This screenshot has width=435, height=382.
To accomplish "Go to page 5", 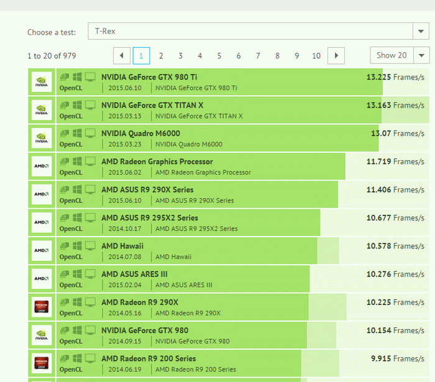I will (219, 56).
